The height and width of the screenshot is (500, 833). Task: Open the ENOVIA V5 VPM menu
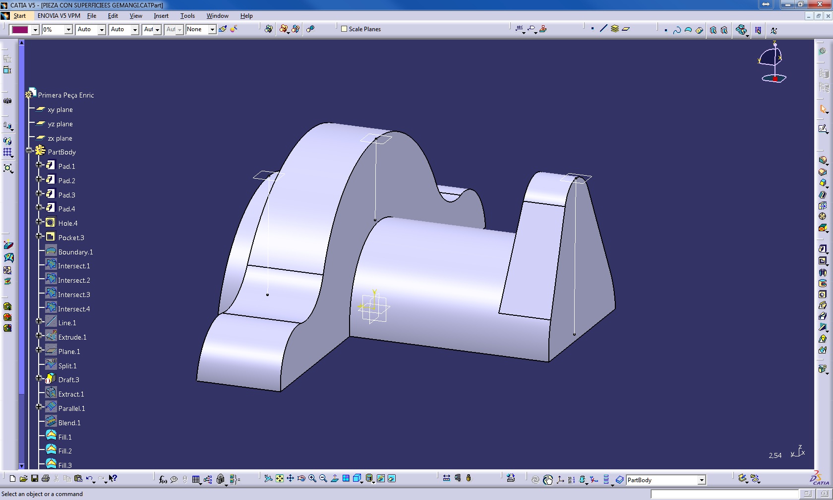coord(59,16)
